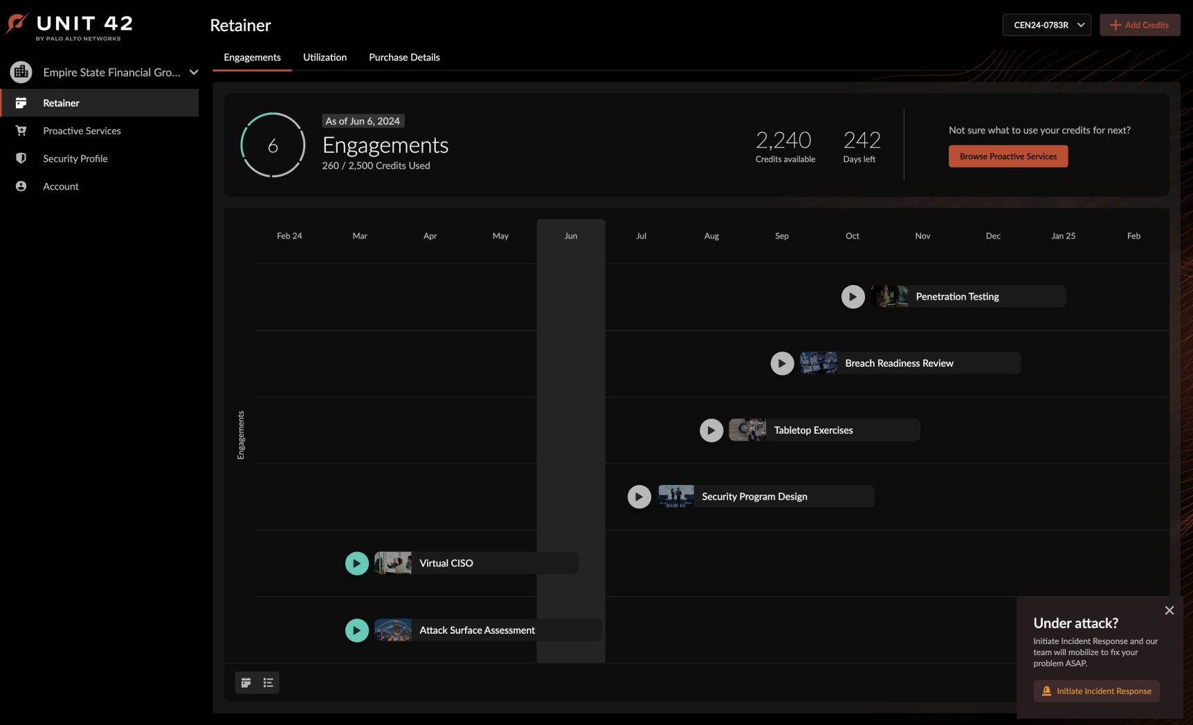Image resolution: width=1193 pixels, height=725 pixels.
Task: Click play on Attack Surface Assessment
Action: pos(356,630)
